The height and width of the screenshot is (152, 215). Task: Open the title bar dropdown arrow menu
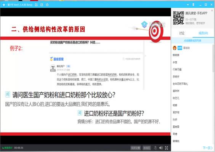(188, 5)
